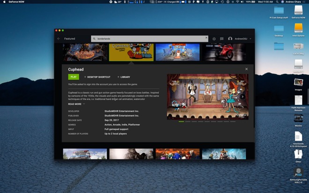Click the back arrow beside Featured
The image size is (309, 193).
click(x=59, y=39)
